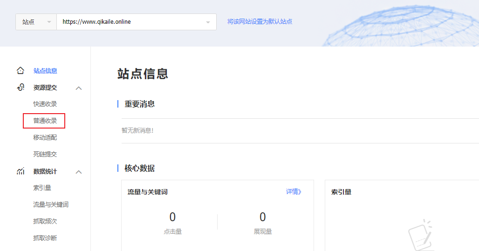Click the 数据统计 chart icon in sidebar
Viewport: 479px width, 251px height.
tap(21, 171)
